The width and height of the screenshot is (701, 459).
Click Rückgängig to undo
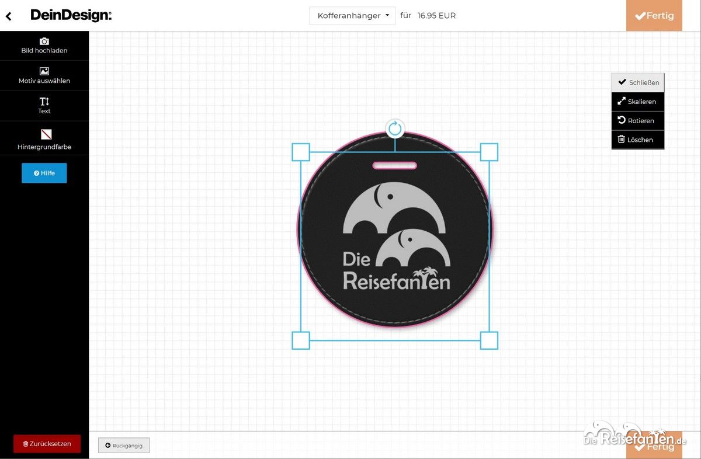pyautogui.click(x=124, y=446)
